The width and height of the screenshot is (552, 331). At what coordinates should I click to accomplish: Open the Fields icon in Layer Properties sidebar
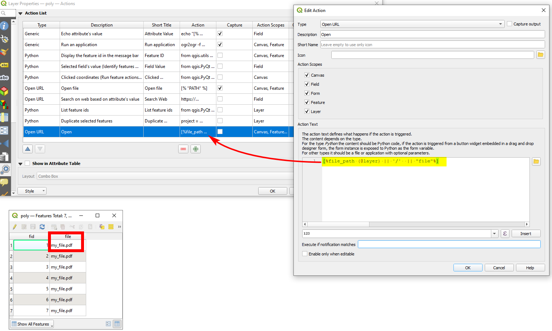pos(4,117)
